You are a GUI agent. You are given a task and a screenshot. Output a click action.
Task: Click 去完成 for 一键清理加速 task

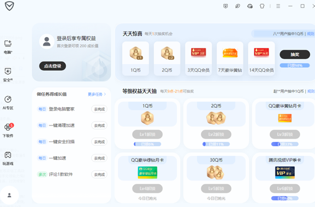(x=99, y=125)
